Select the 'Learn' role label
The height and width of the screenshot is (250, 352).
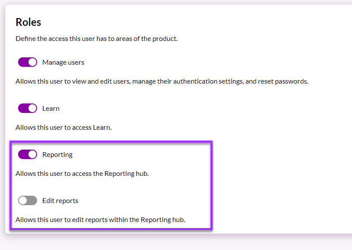(51, 109)
